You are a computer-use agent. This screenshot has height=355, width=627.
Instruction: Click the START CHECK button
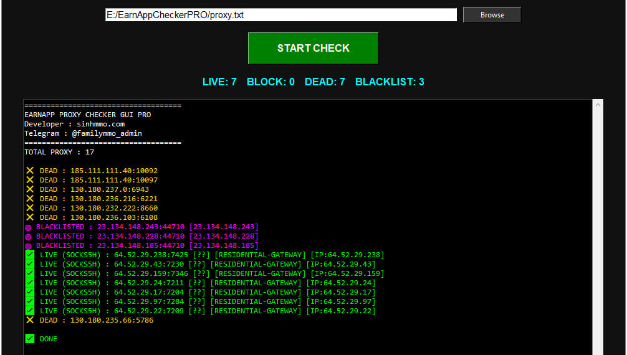coord(313,49)
